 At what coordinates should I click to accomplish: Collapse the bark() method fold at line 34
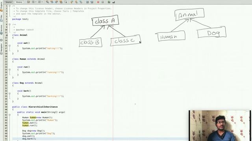[x=9, y=94]
